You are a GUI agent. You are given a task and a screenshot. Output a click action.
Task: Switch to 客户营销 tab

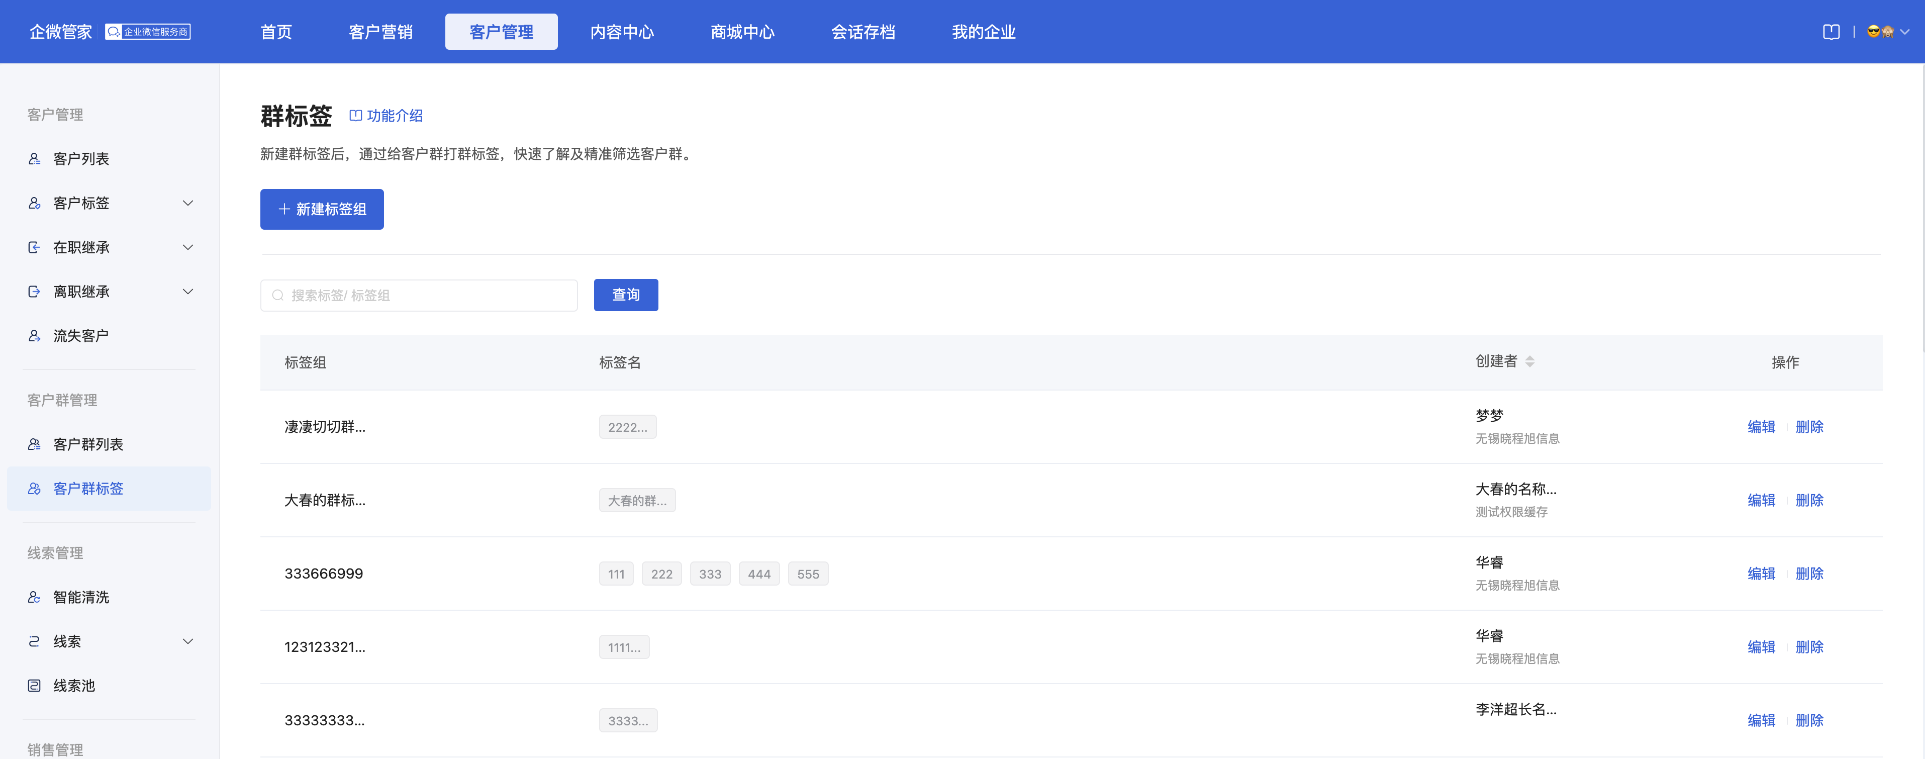[x=380, y=31]
